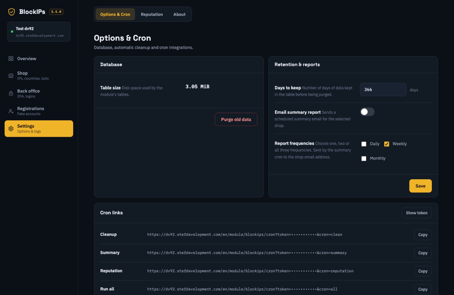
Task: Copy the Reputation cron link
Action: pos(423,271)
